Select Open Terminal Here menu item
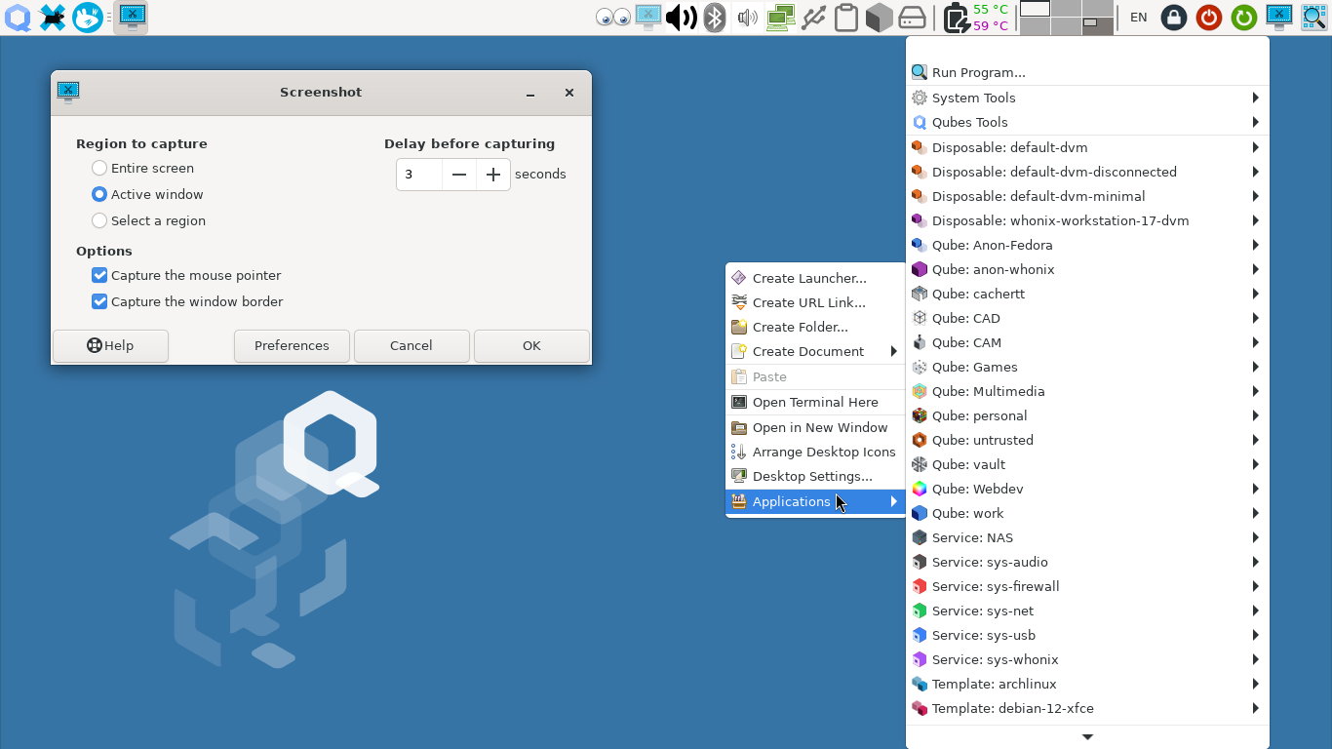 tap(814, 402)
